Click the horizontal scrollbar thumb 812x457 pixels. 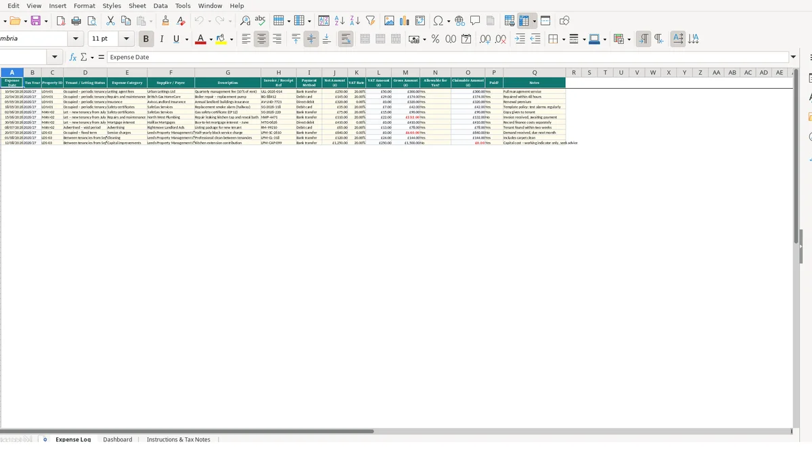point(187,431)
